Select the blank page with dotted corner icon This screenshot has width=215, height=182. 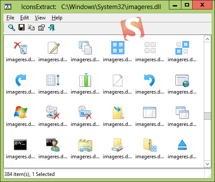[118, 80]
